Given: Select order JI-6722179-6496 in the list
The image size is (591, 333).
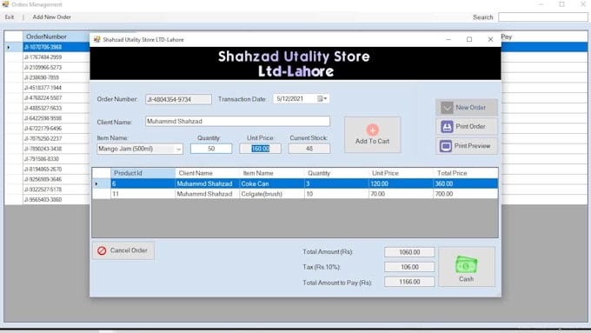Looking at the screenshot, I should [56, 129].
